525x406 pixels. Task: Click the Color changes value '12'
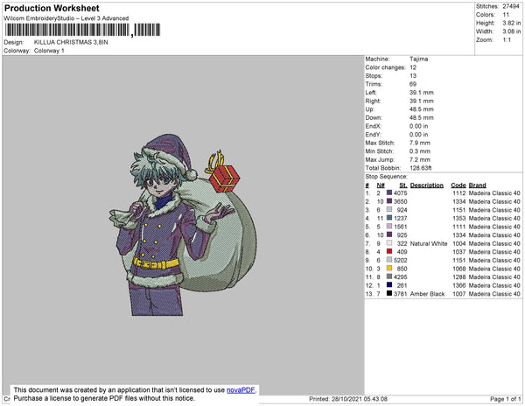tap(413, 67)
